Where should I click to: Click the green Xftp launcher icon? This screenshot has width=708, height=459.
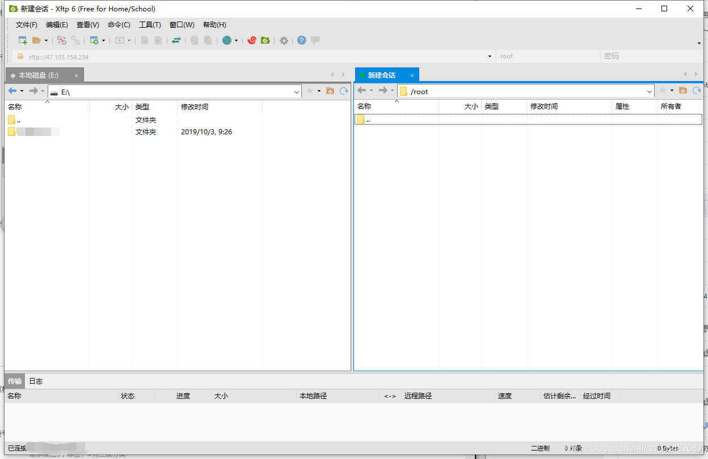265,40
